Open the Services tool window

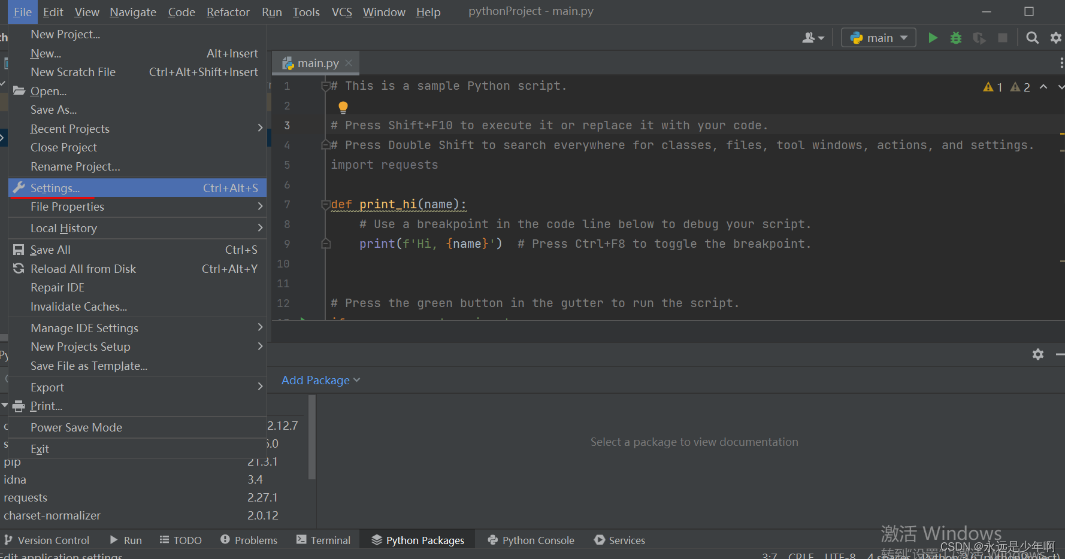coord(620,540)
